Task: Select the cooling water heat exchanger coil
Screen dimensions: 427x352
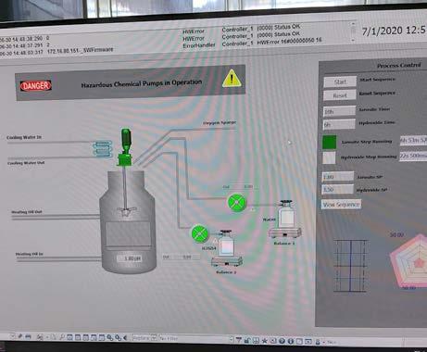Action: point(103,149)
